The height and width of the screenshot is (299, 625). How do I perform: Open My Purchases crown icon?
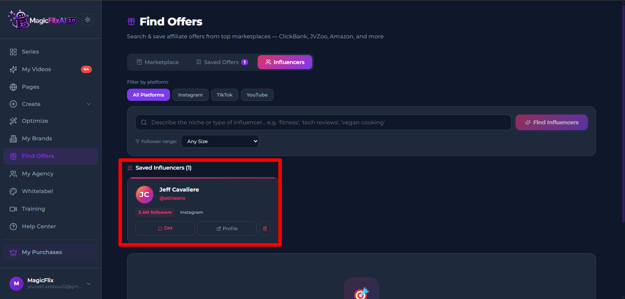click(x=13, y=252)
